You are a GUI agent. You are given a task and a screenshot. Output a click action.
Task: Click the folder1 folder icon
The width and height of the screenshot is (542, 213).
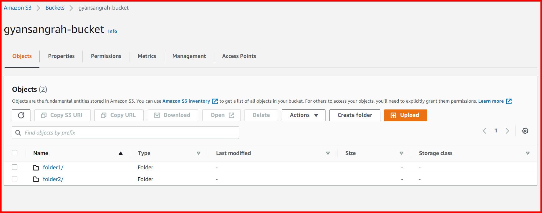tap(36, 168)
